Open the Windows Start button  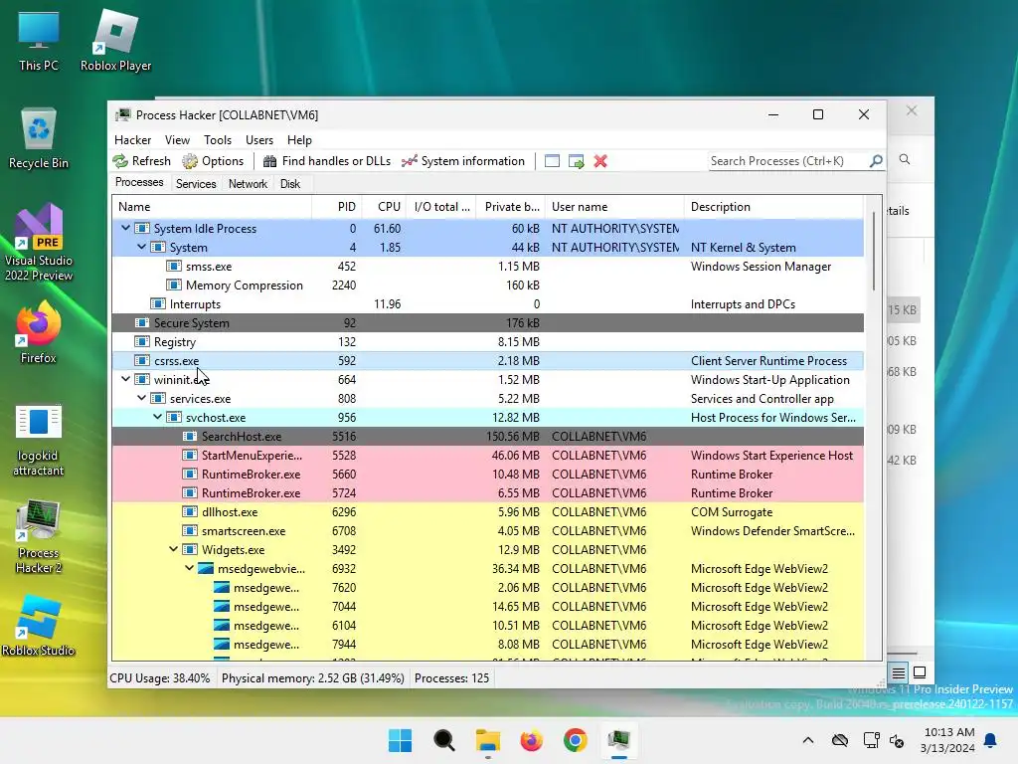pos(400,740)
